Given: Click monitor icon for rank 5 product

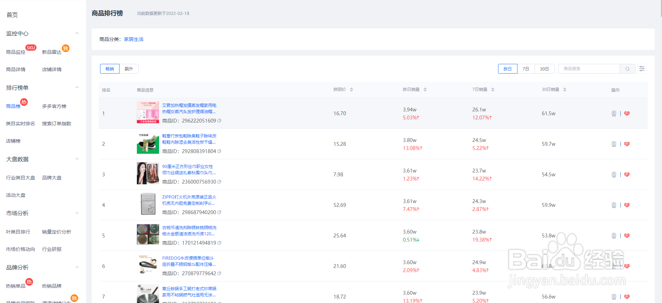Looking at the screenshot, I should (x=614, y=236).
